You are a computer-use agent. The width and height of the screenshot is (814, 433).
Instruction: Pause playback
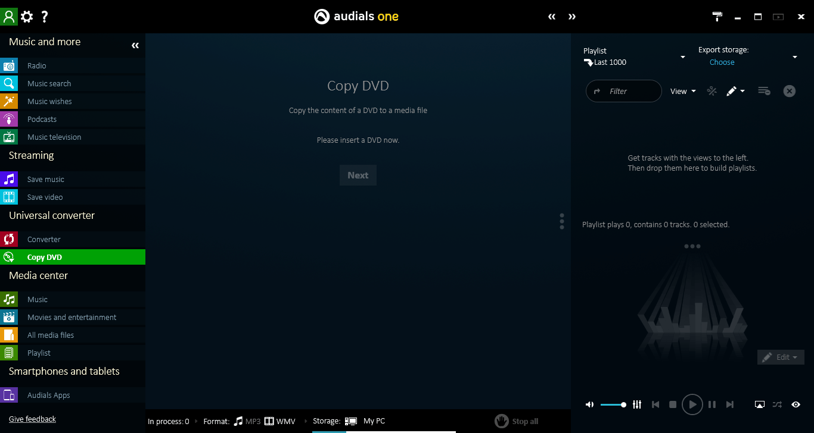pos(712,404)
